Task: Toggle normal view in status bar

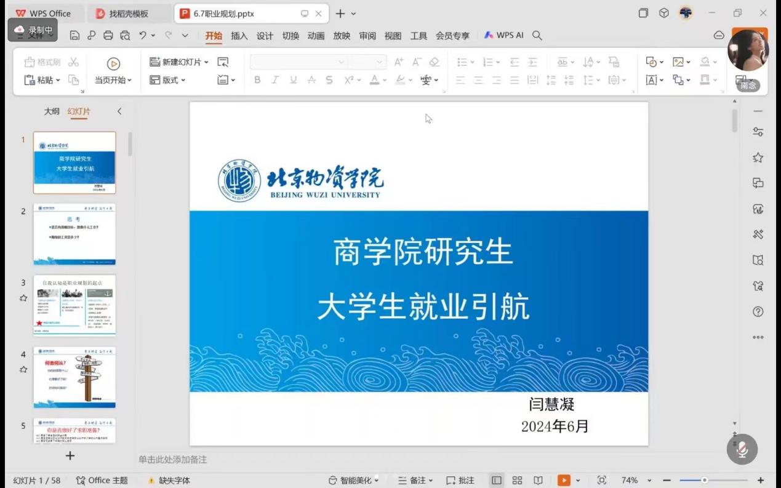Action: [x=497, y=480]
